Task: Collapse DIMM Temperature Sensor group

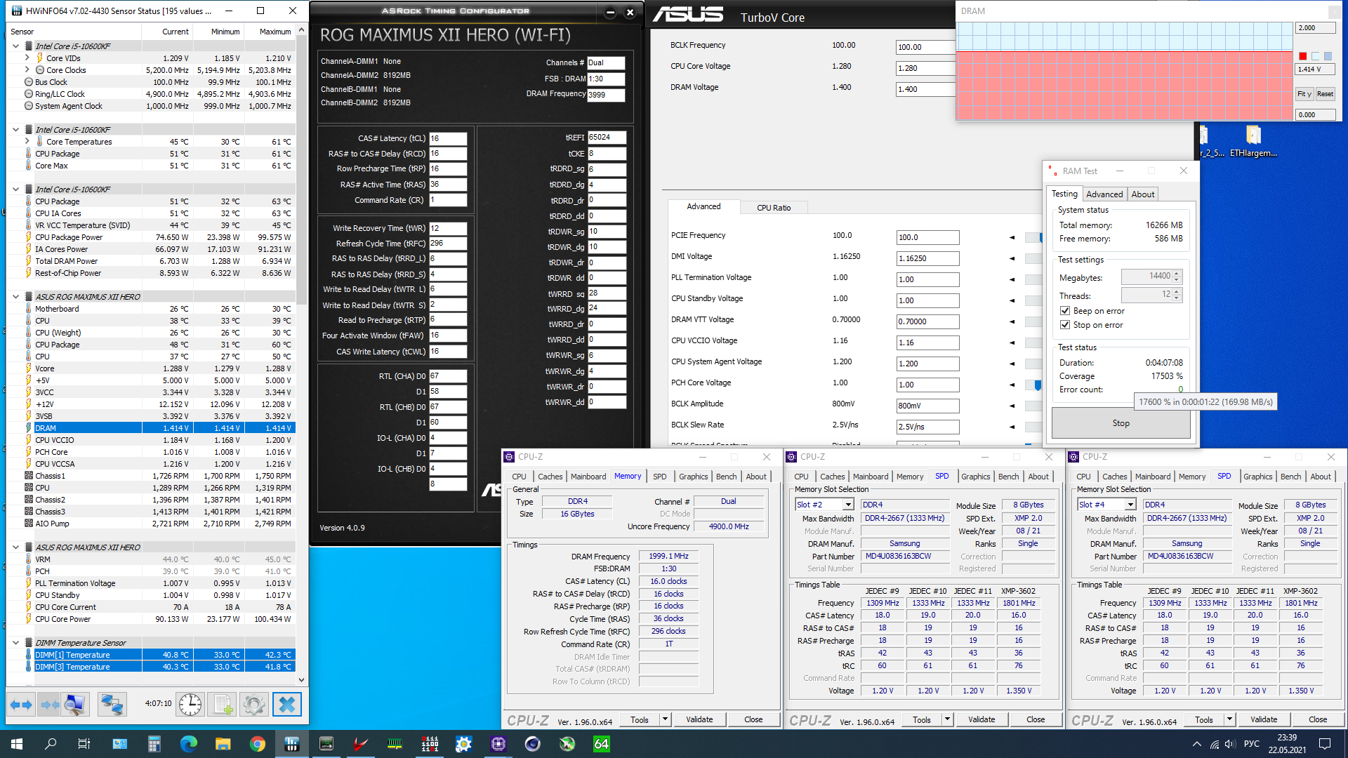Action: coord(15,642)
